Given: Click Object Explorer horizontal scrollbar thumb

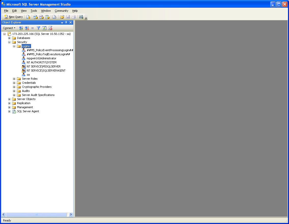Looking at the screenshot, I should pyautogui.click(x=36, y=214).
